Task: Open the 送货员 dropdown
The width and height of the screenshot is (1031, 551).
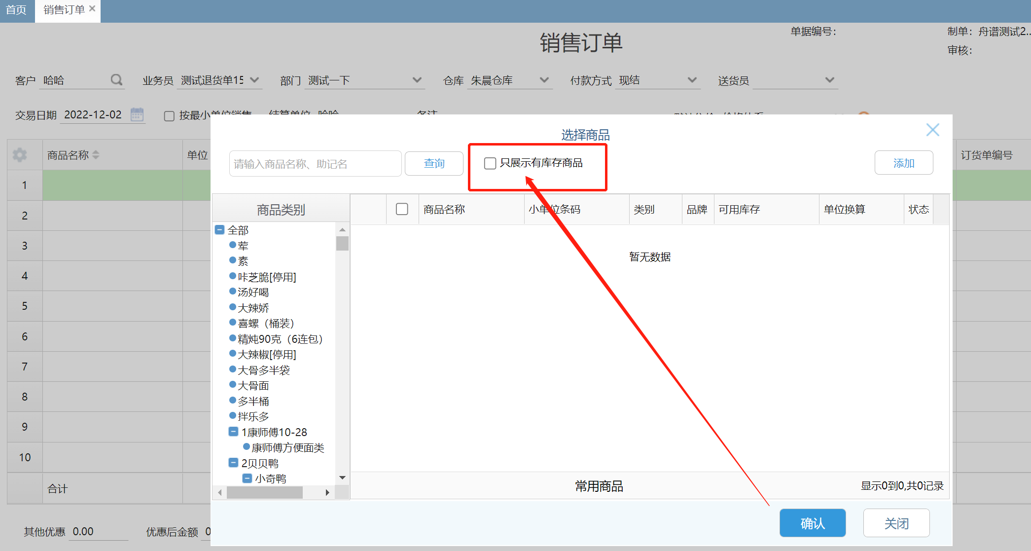Action: 830,80
